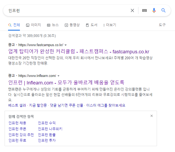Screen dimensions: 175x152
Task: Search related term 인프런 무료
Action: click(x=17, y=140)
